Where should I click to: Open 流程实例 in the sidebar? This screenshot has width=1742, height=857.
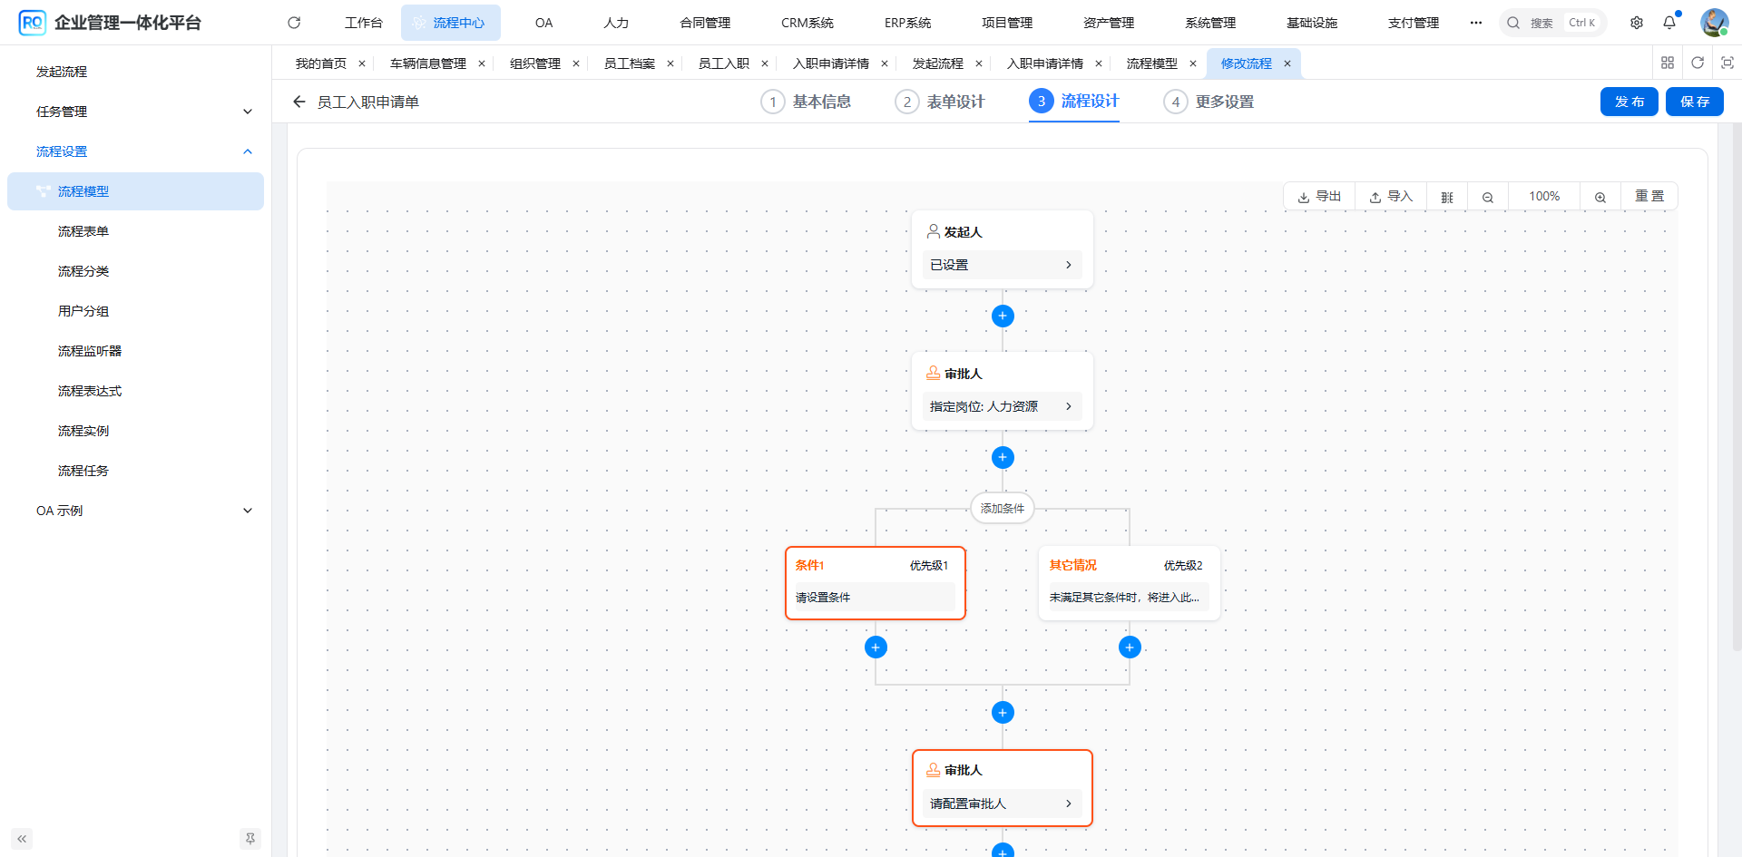(x=136, y=431)
